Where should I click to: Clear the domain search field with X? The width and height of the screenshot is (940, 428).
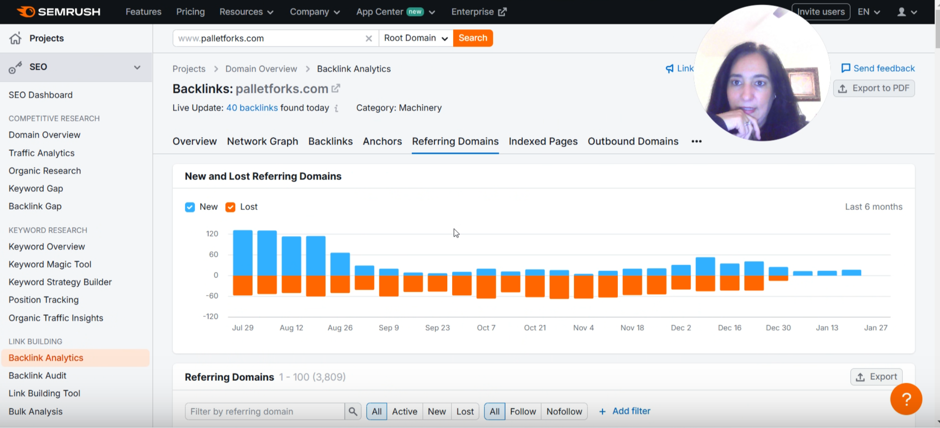tap(369, 38)
